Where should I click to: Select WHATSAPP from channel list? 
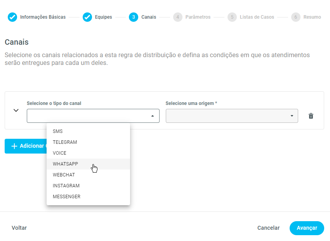(65, 164)
